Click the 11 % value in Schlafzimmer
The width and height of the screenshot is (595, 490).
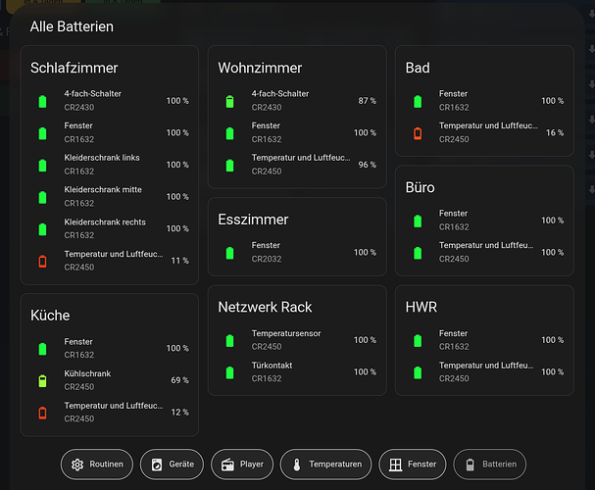tap(179, 261)
